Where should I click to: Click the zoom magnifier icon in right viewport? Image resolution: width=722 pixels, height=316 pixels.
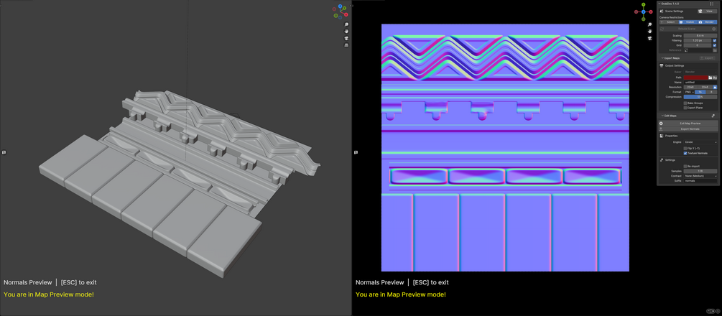pyautogui.click(x=649, y=24)
